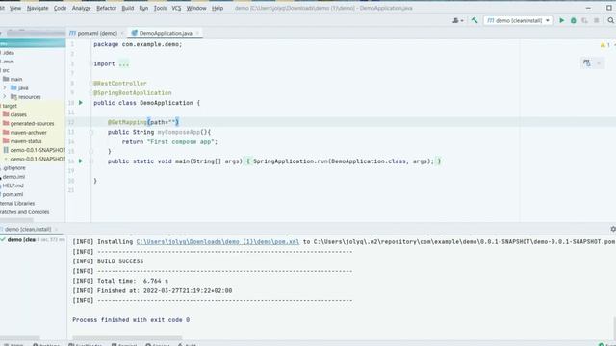Click the yellow warning indicator in editor
The width and height of the screenshot is (616, 346).
tap(605, 45)
